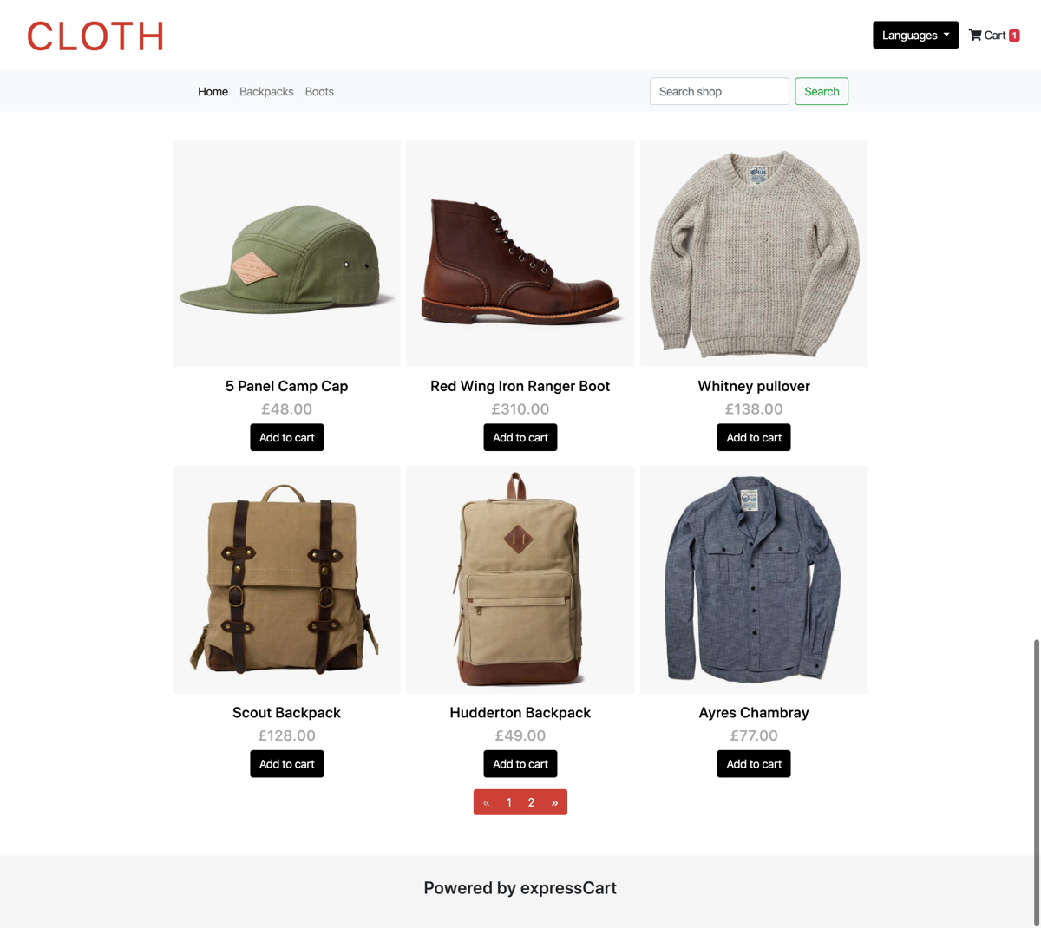The image size is (1041, 928).
Task: Click the previous page « arrow
Action: pyautogui.click(x=486, y=802)
